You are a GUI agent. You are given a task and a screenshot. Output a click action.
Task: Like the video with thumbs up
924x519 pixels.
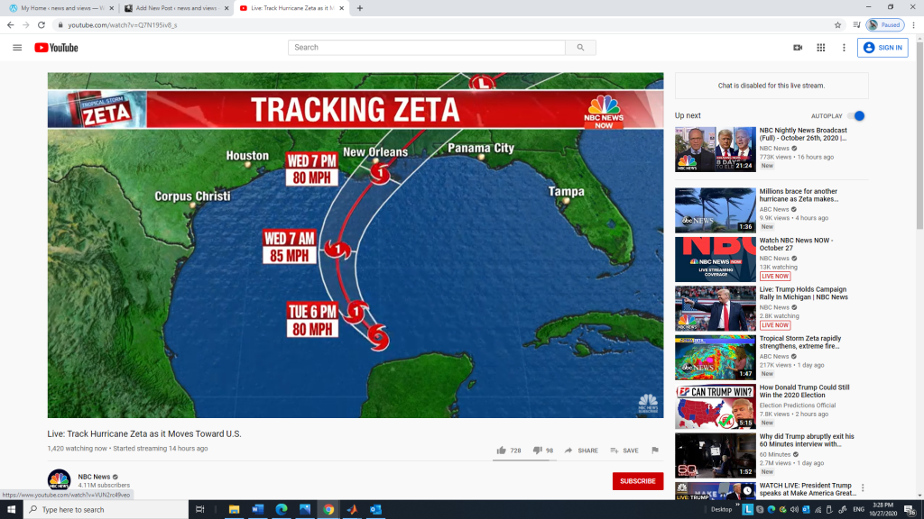pos(502,451)
